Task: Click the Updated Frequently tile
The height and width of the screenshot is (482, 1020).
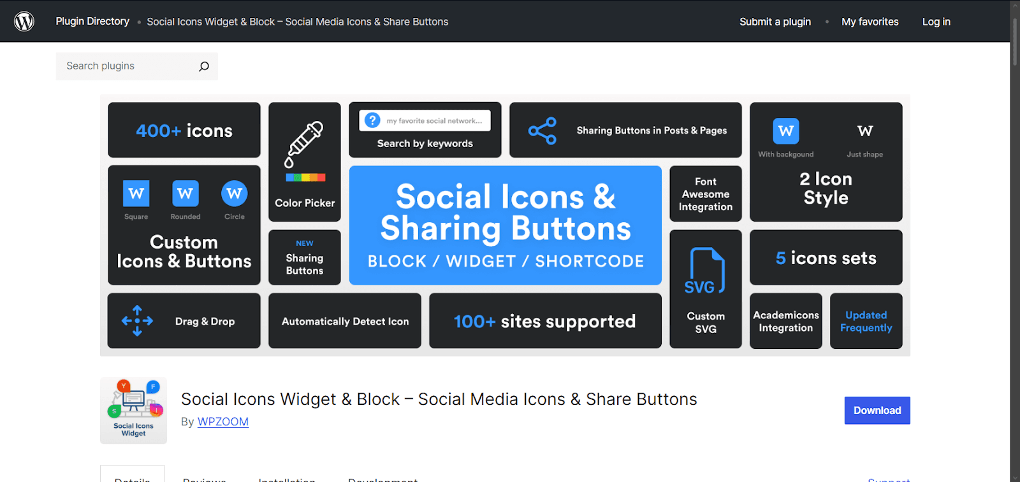Action: tap(866, 321)
